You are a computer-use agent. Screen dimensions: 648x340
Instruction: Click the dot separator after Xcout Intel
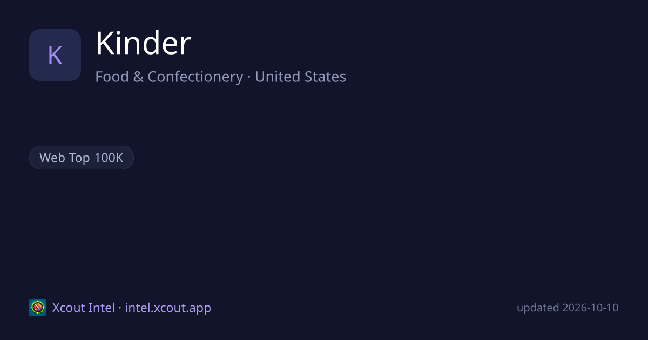(x=120, y=308)
